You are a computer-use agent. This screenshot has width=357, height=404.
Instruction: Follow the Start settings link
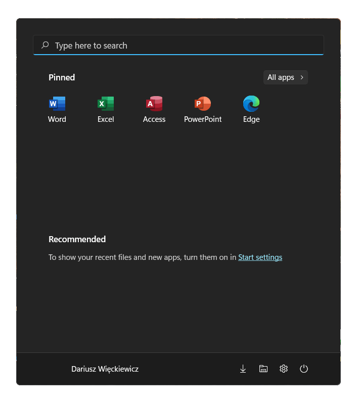tap(260, 257)
